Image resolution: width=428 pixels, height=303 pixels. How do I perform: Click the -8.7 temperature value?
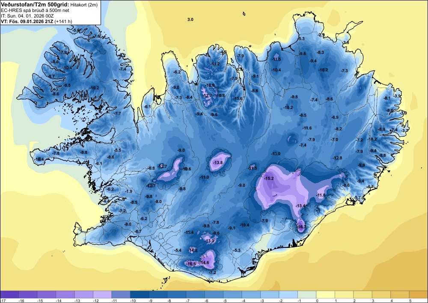pyautogui.click(x=51, y=76)
